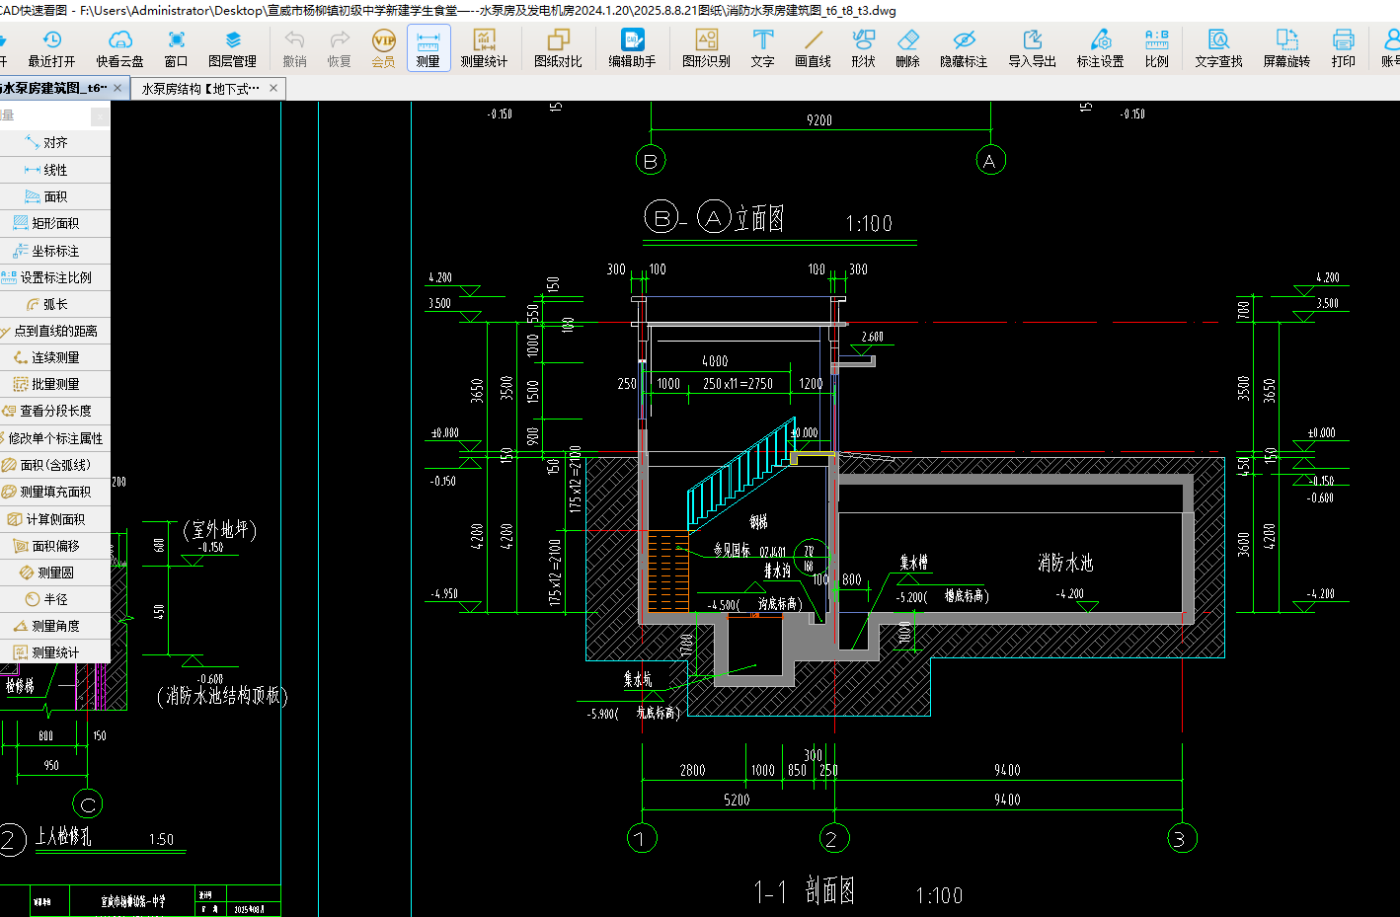Viewport: 1400px width, 917px height.
Task: Open 测量统计 in the top toolbar
Action: pos(484,48)
